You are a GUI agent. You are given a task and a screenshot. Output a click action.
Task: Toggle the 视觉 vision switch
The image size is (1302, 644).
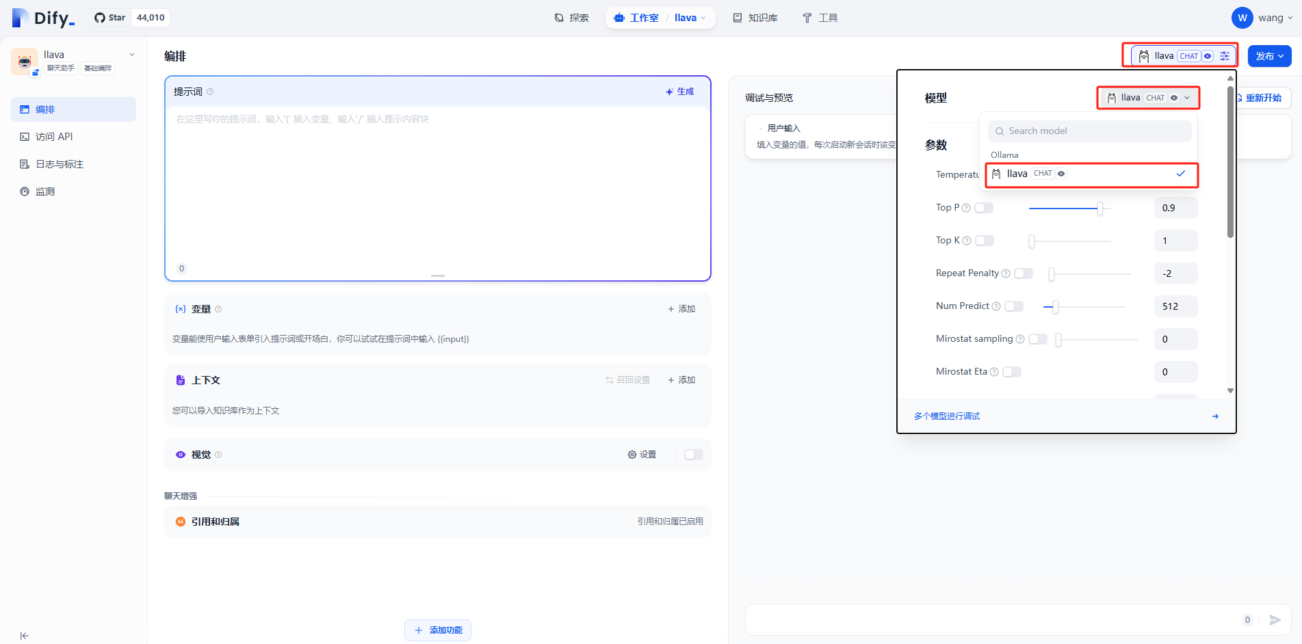(x=694, y=455)
